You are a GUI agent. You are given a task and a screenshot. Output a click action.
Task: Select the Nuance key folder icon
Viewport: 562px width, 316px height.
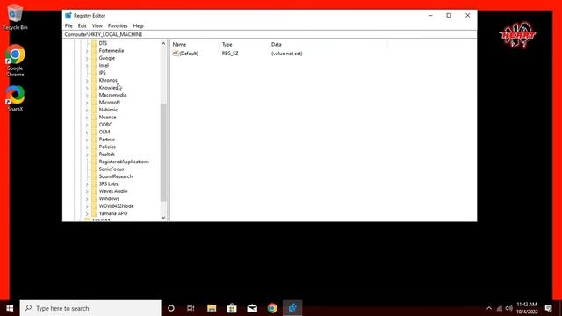[94, 117]
